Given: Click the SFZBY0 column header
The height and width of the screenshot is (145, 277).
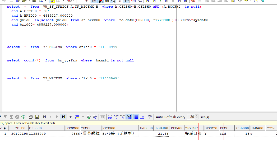Looking at the screenshot, I should (211, 128).
